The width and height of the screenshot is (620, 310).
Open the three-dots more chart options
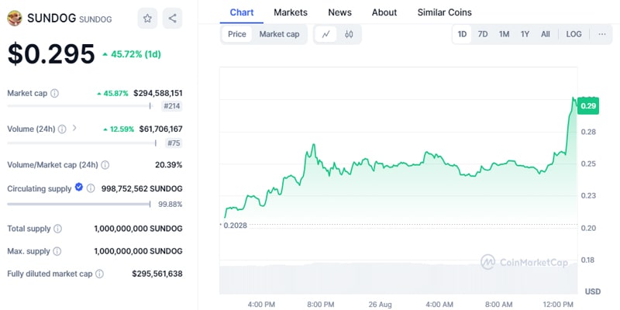[601, 34]
